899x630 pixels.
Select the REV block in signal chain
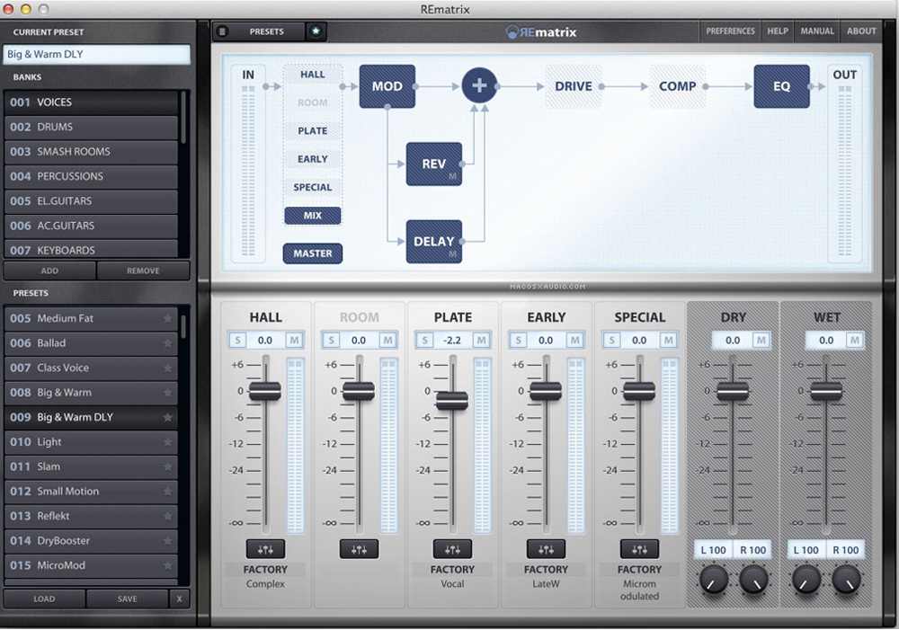click(x=434, y=164)
